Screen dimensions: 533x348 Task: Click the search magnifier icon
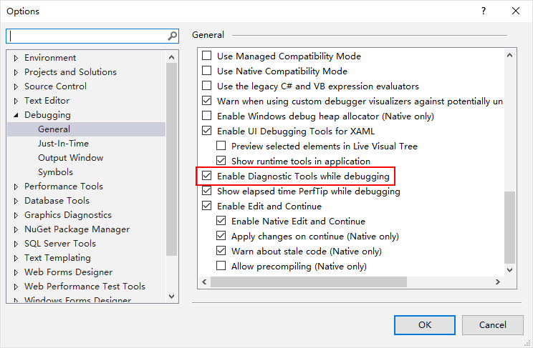(x=172, y=36)
